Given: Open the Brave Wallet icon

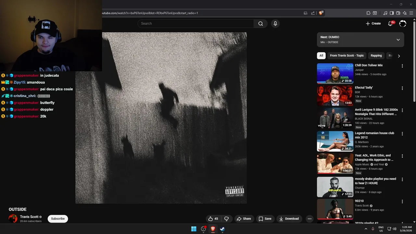Looking at the screenshot, I should tap(398, 13).
